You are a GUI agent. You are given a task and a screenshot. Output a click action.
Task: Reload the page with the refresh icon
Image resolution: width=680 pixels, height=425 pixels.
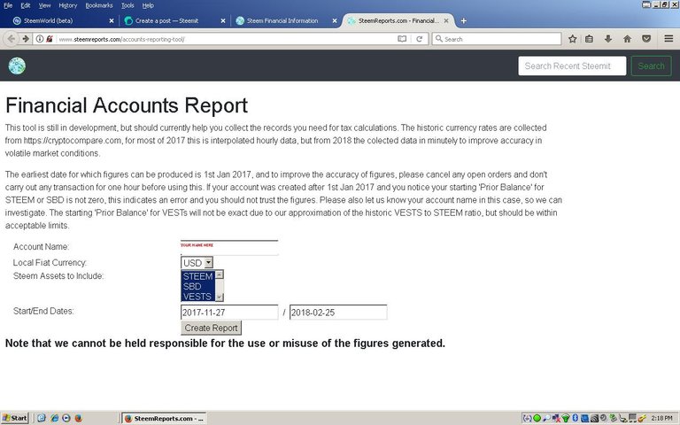point(420,39)
